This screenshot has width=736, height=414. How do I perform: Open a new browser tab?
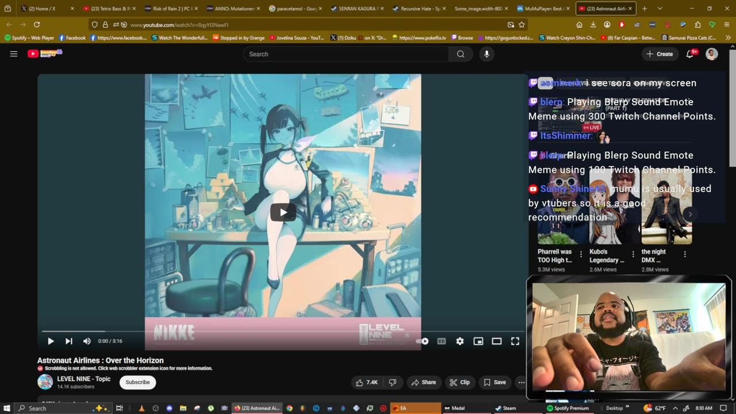pyautogui.click(x=645, y=9)
